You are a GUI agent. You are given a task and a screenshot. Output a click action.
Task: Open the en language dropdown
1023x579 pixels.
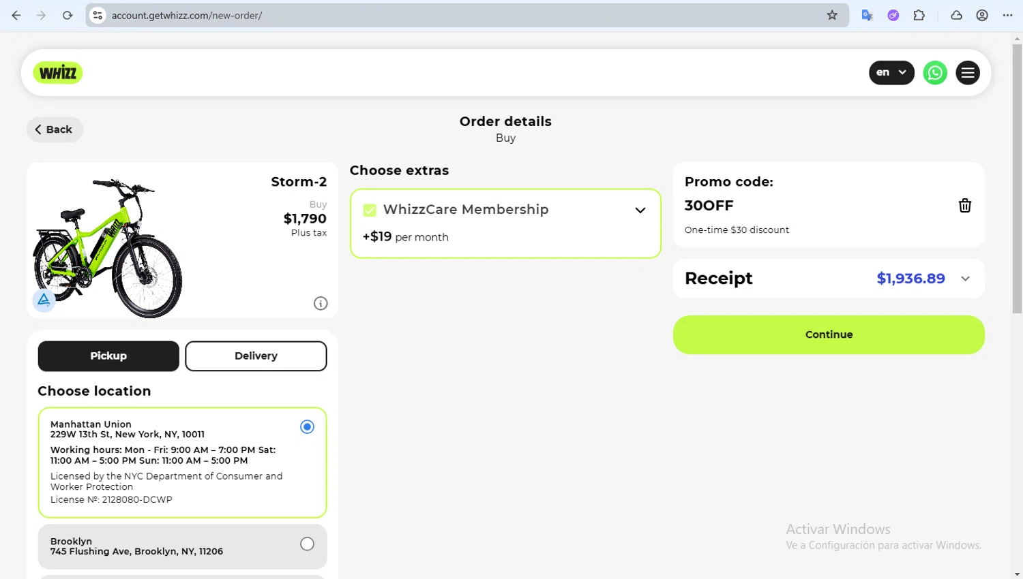(x=891, y=73)
